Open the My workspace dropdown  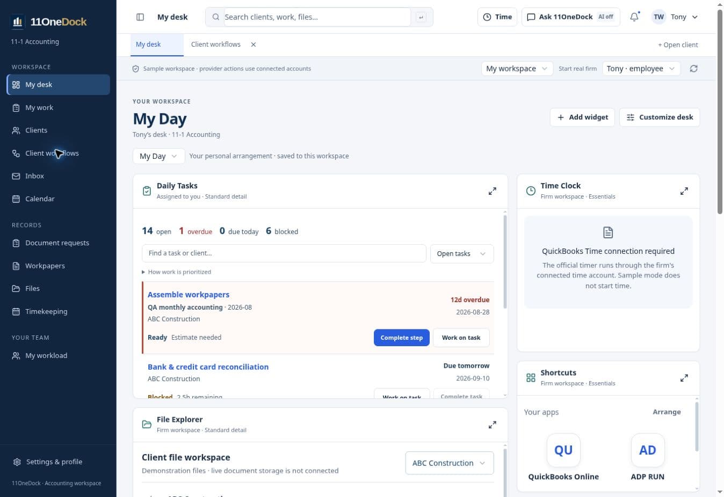pos(517,69)
